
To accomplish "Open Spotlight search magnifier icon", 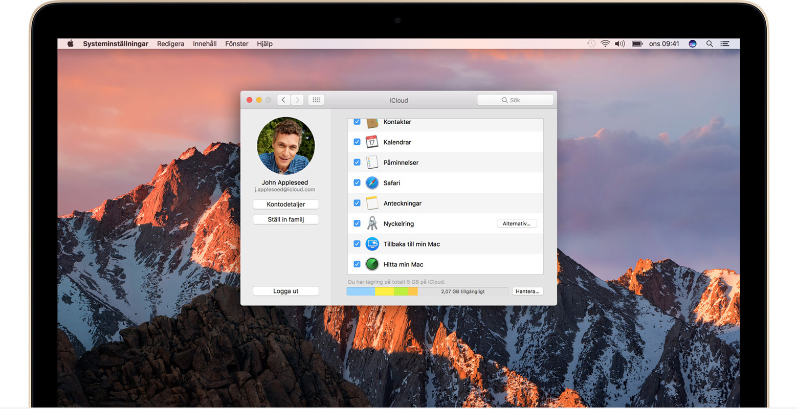I will point(710,43).
